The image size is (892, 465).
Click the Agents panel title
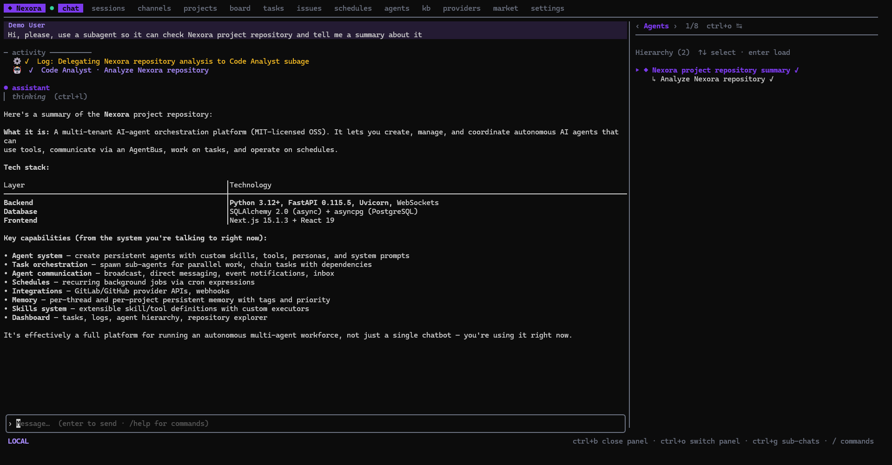pyautogui.click(x=656, y=26)
